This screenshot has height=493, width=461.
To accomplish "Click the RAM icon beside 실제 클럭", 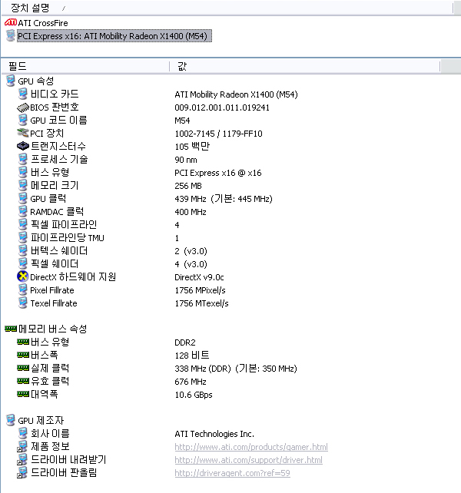I will (22, 368).
